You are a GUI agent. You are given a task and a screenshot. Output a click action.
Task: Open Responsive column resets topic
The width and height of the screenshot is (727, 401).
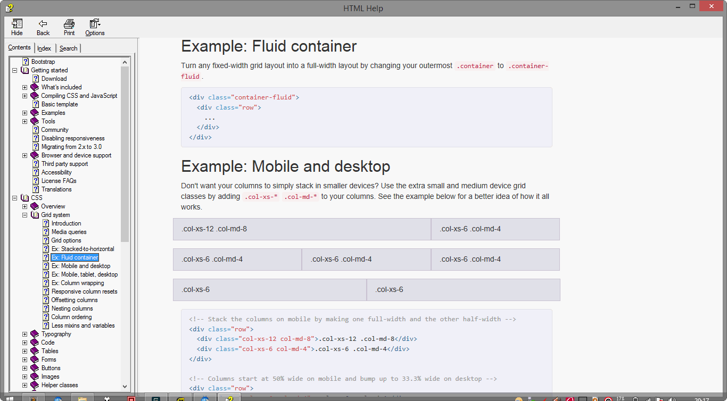84,291
